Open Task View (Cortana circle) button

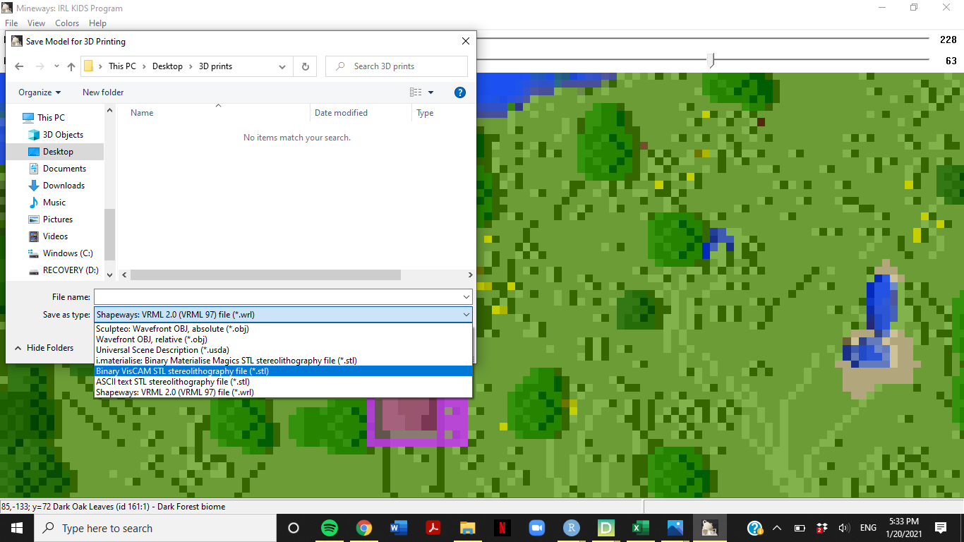click(x=294, y=528)
